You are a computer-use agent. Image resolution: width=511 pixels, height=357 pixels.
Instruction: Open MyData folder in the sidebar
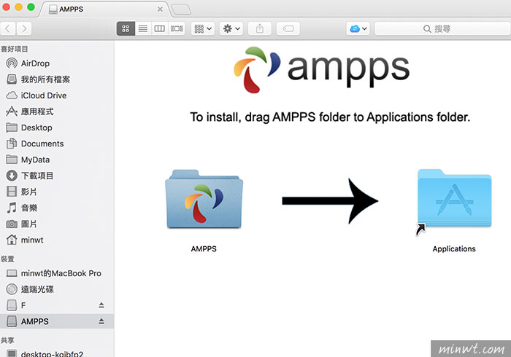[x=57, y=160]
